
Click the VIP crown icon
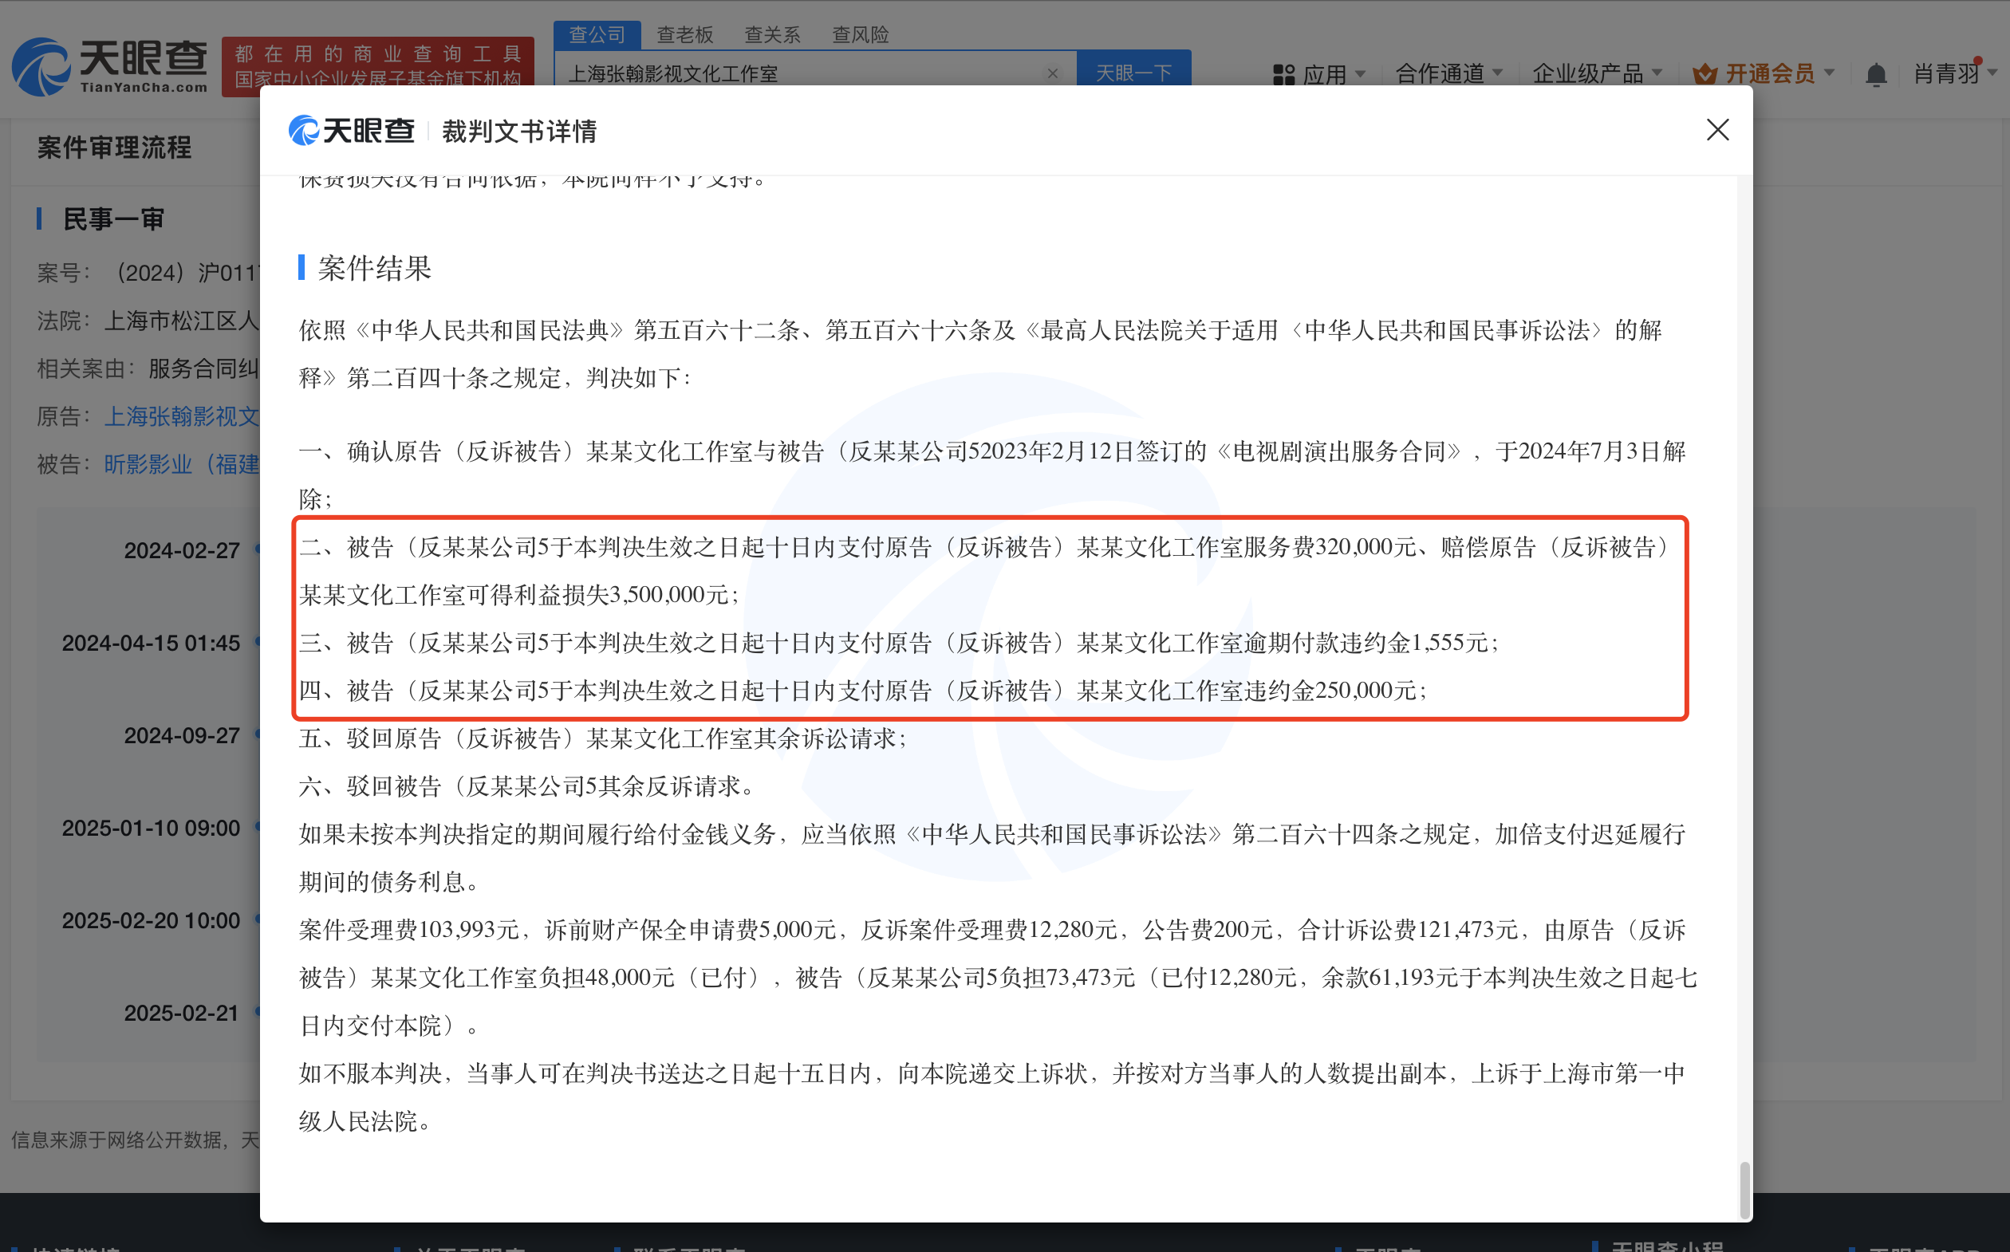click(x=1705, y=73)
